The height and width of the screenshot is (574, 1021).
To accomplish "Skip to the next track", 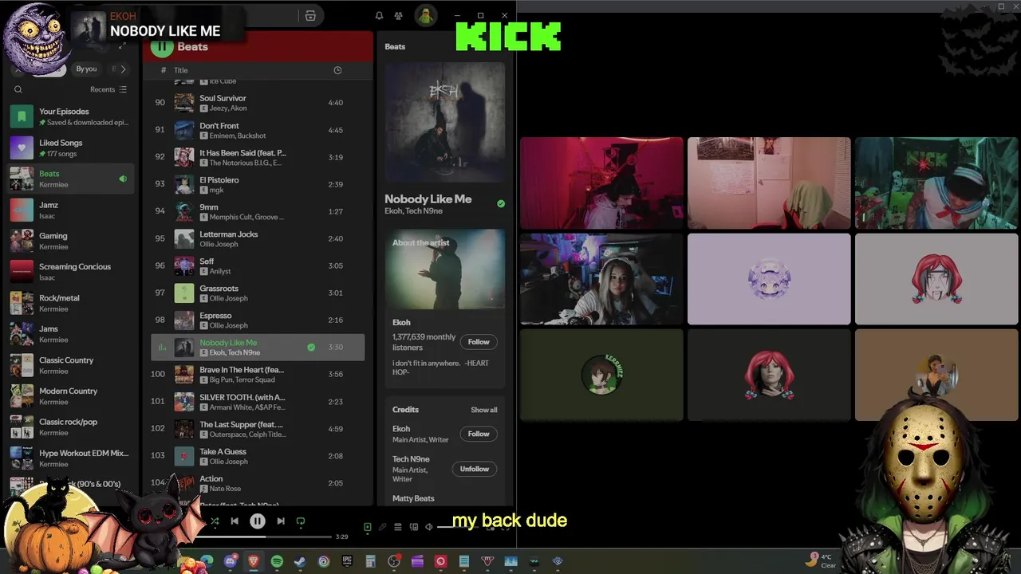I will (281, 521).
